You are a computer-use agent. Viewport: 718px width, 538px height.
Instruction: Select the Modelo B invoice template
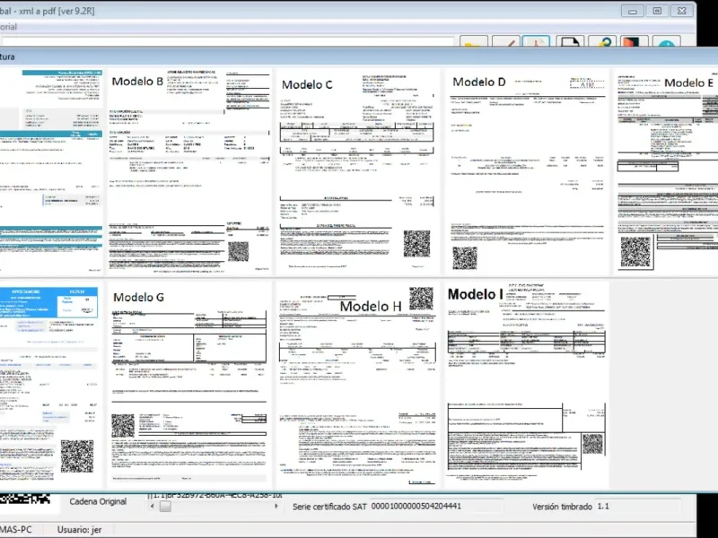pos(189,172)
